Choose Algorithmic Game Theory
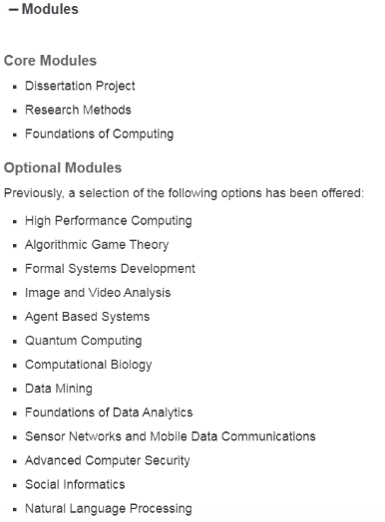This screenshot has width=385, height=522. (97, 245)
